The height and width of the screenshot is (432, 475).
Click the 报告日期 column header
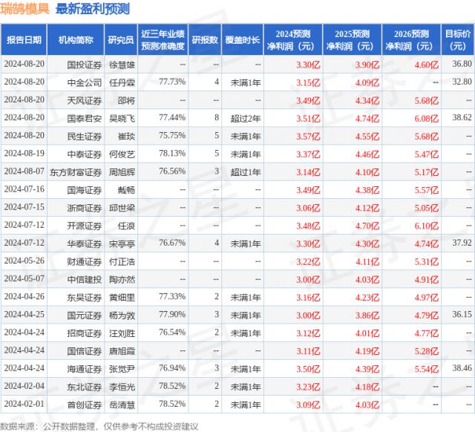click(x=24, y=40)
